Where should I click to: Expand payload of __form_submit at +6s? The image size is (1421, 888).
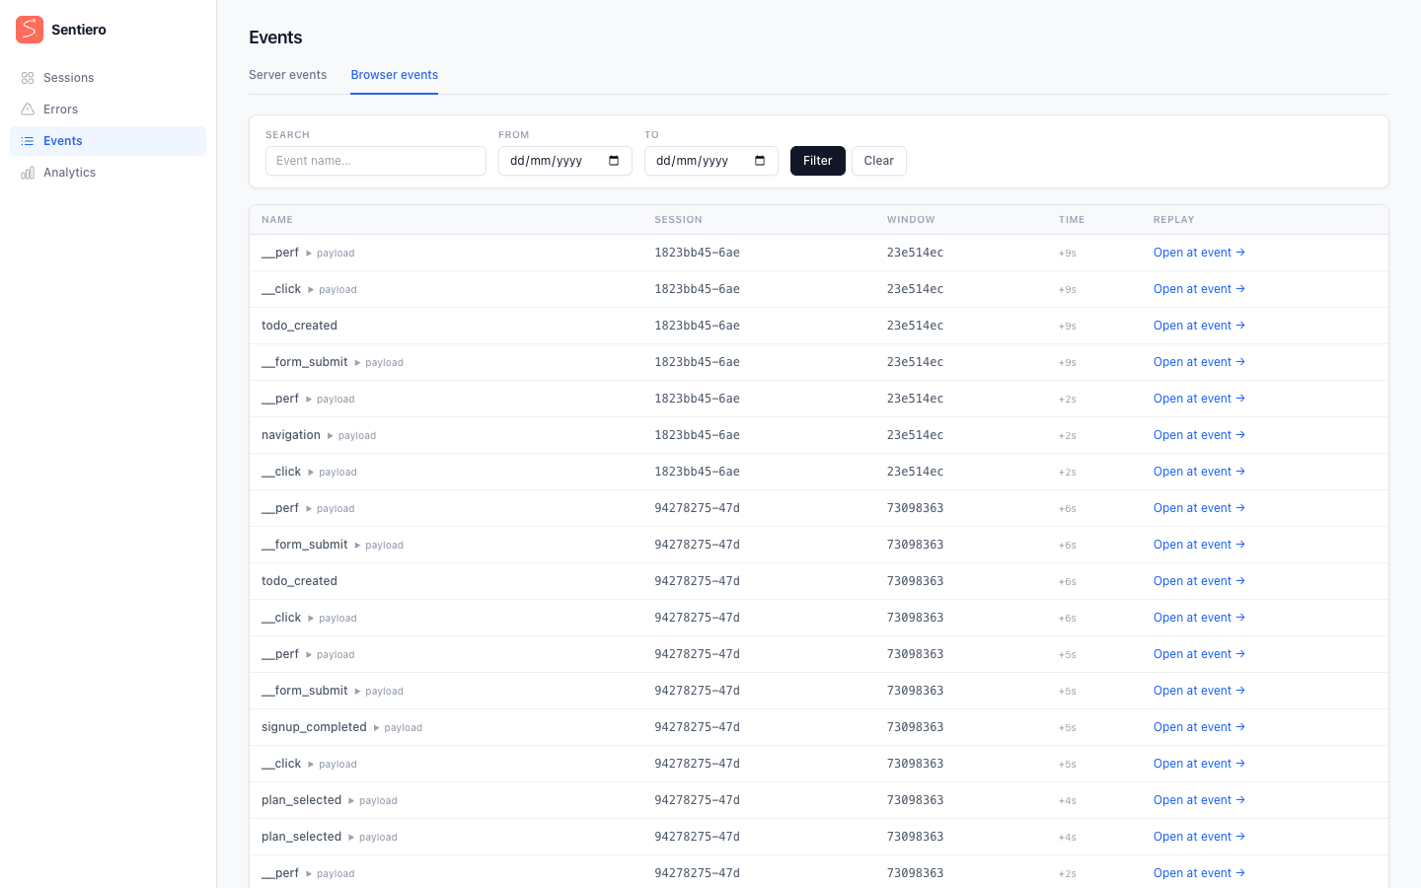point(379,546)
